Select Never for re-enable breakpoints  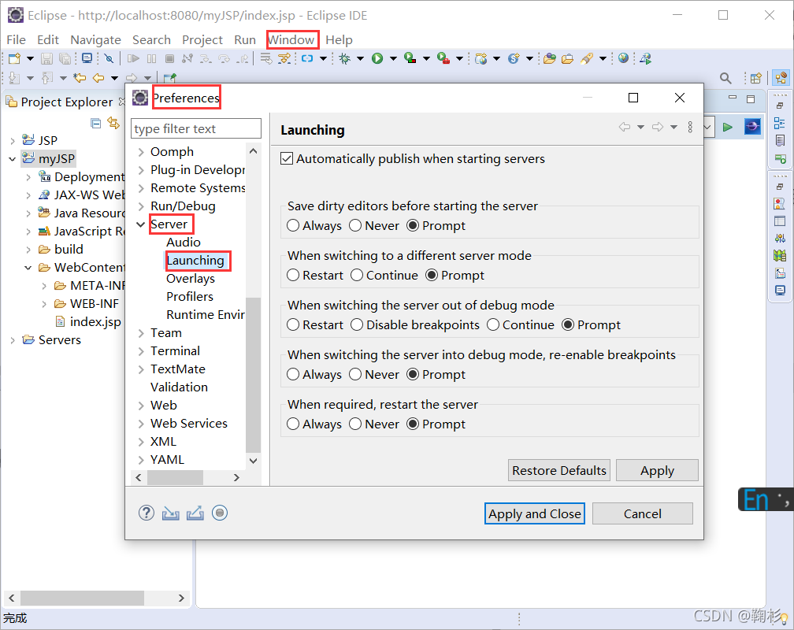click(355, 374)
